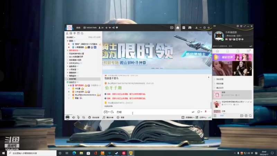The height and width of the screenshot is (156, 277).
Task: Open the main menu hamburger icon in the YY window
Action: pyautogui.click(x=215, y=116)
